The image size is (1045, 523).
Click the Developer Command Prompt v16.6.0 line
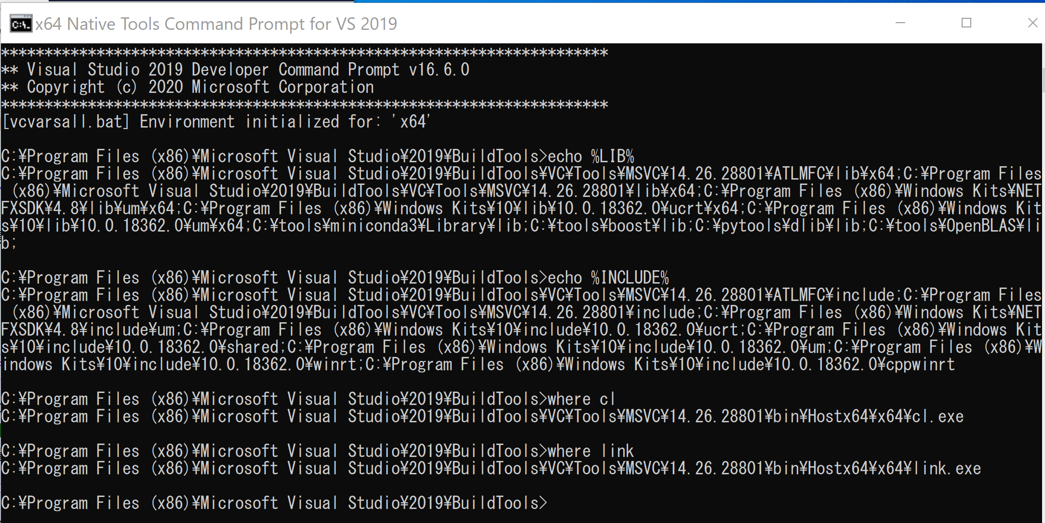click(x=235, y=70)
